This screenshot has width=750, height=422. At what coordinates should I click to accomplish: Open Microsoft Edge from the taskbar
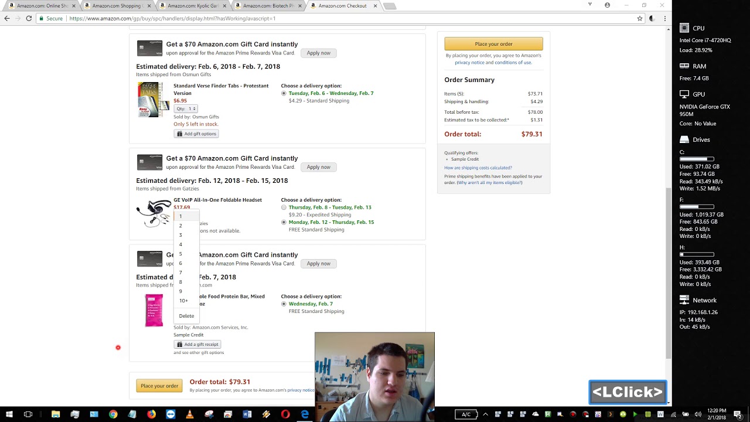tap(305, 414)
